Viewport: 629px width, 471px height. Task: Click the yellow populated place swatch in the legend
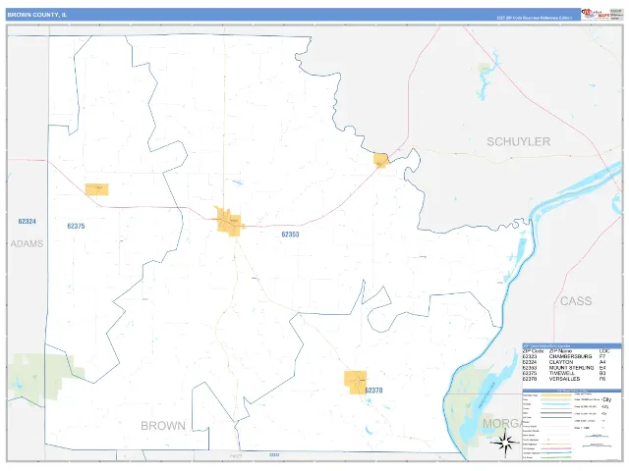[x=556, y=395]
